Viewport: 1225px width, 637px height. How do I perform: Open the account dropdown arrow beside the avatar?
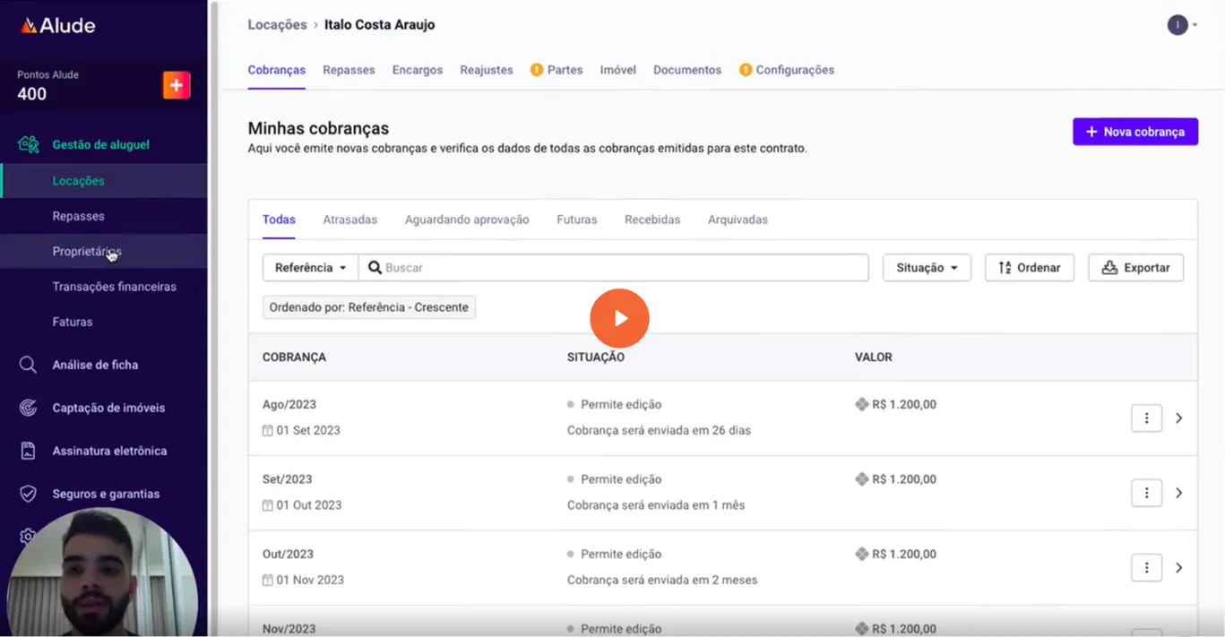tap(1195, 26)
